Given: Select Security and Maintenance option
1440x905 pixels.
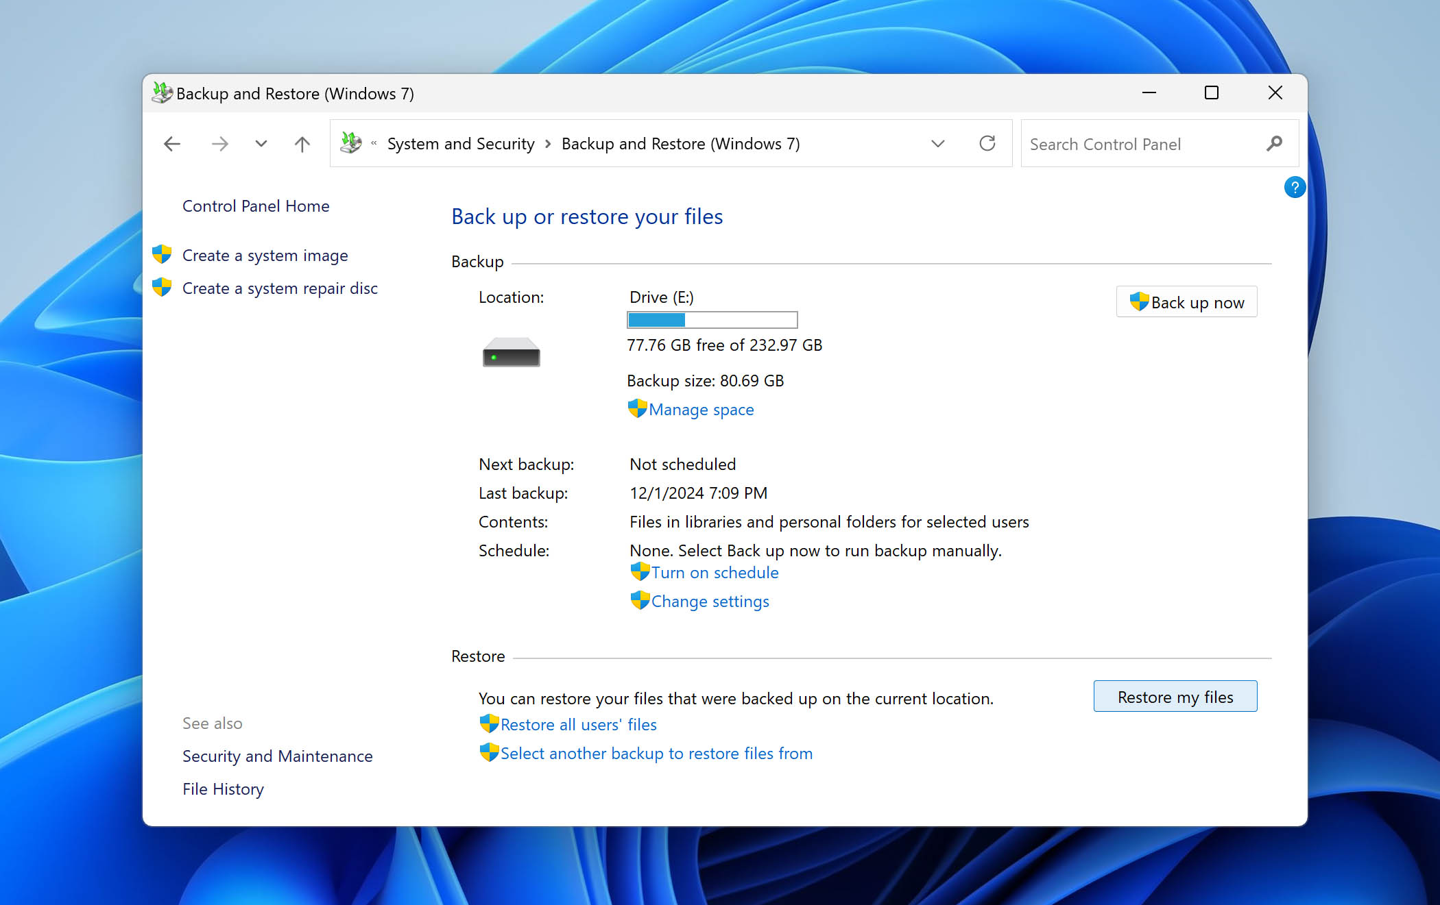Looking at the screenshot, I should pyautogui.click(x=278, y=756).
